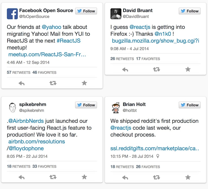The image size is (208, 189).
Task: Star Brian Holt's reddit tweet
Action: coord(188,177)
